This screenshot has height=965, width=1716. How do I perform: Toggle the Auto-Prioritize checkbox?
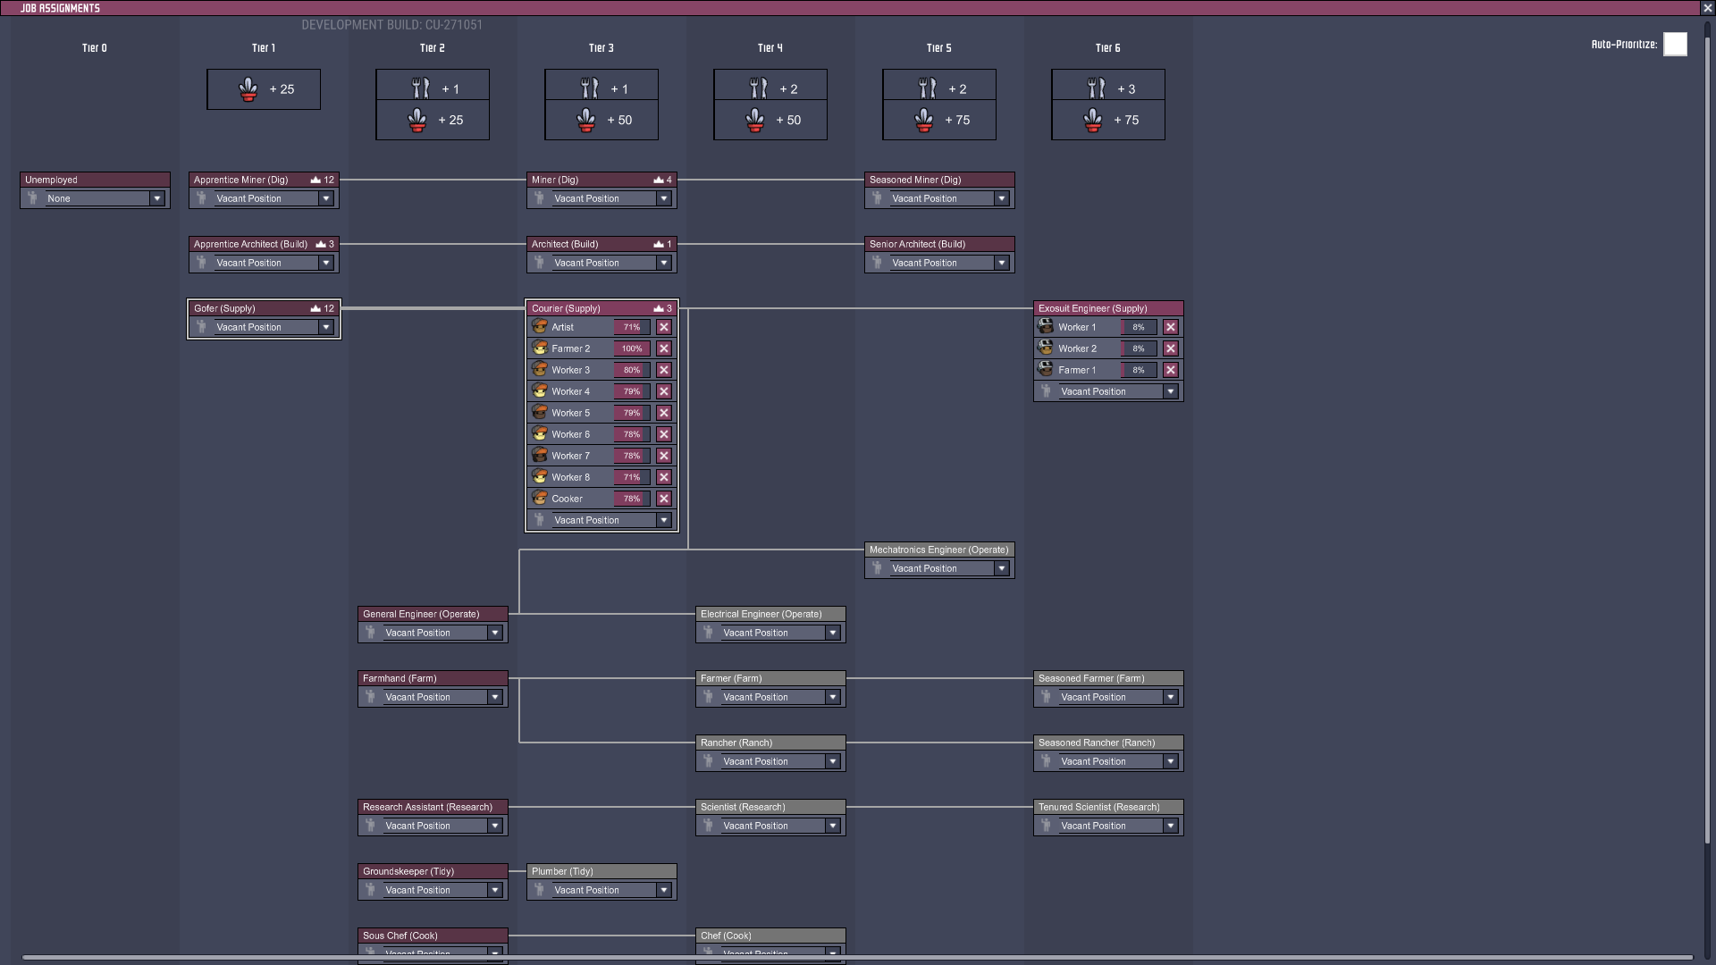pos(1675,45)
